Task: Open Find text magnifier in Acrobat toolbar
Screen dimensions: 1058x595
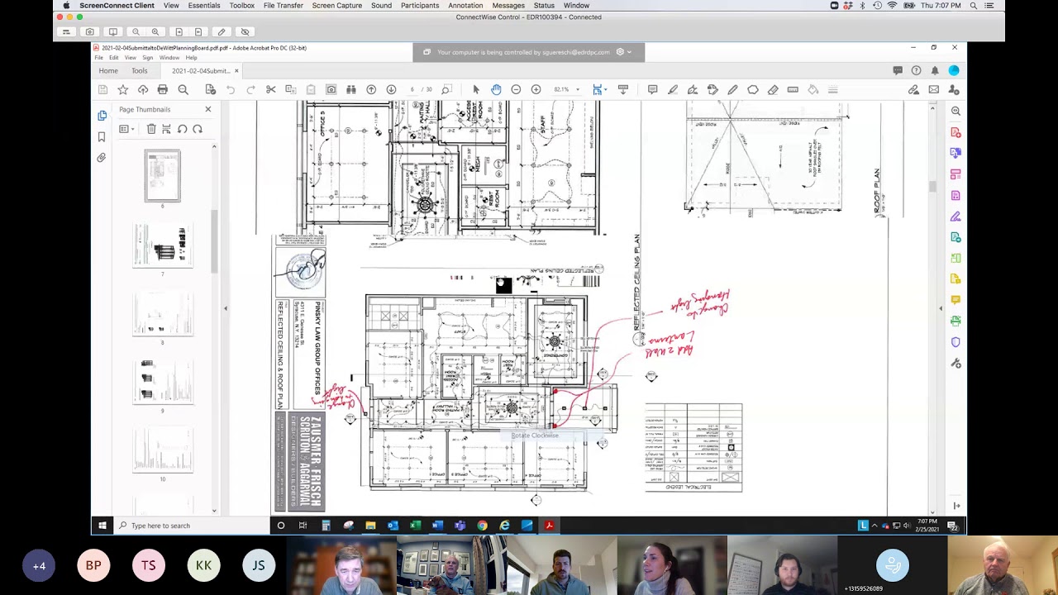Action: 183,89
